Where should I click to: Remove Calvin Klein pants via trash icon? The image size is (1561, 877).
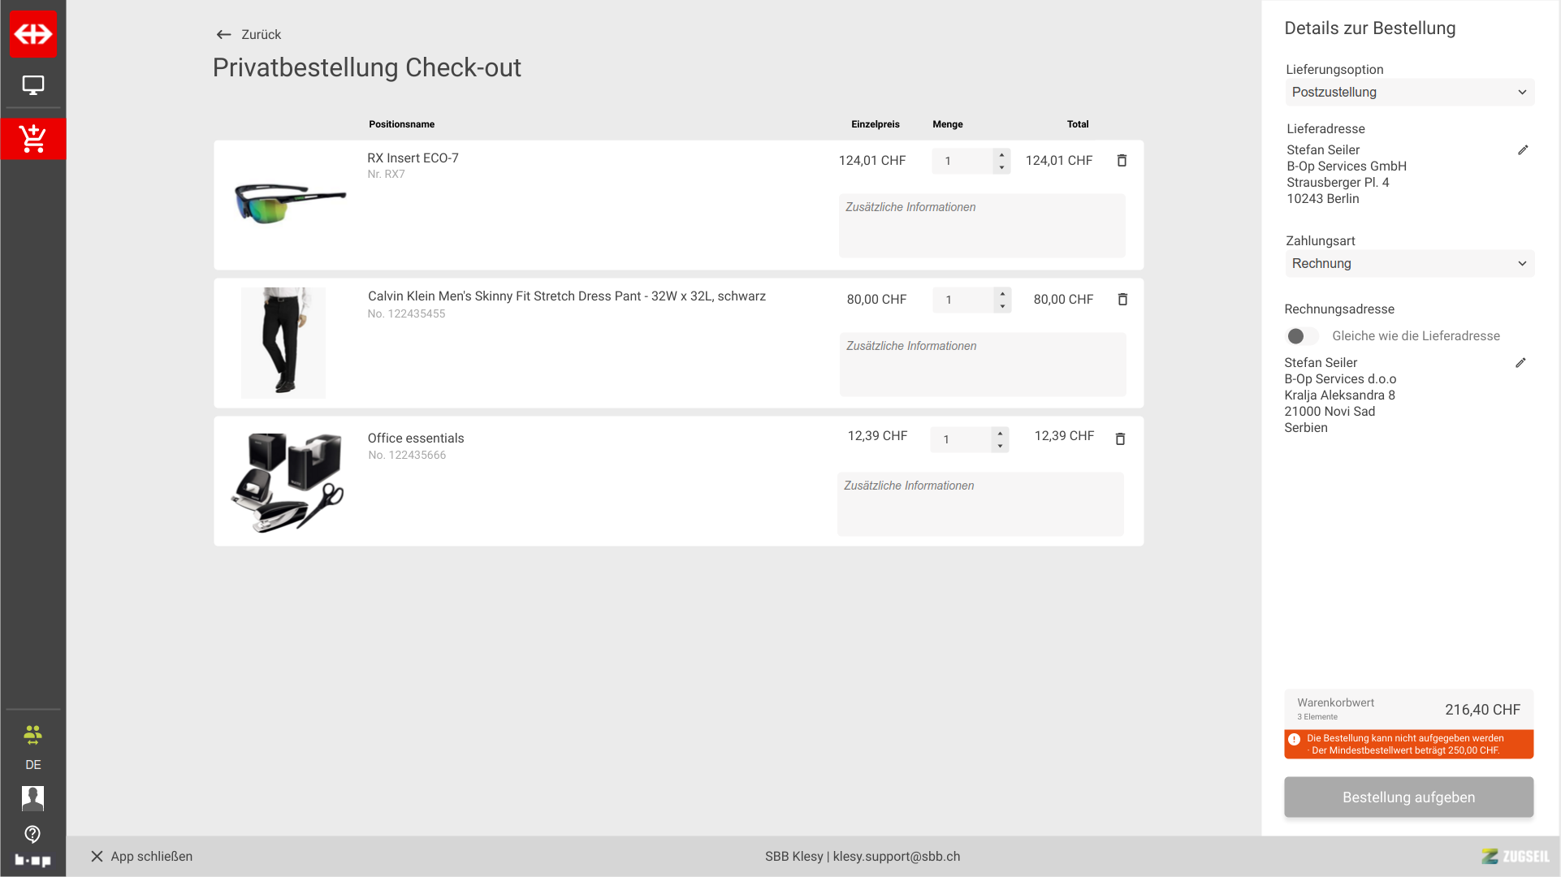[1122, 300]
